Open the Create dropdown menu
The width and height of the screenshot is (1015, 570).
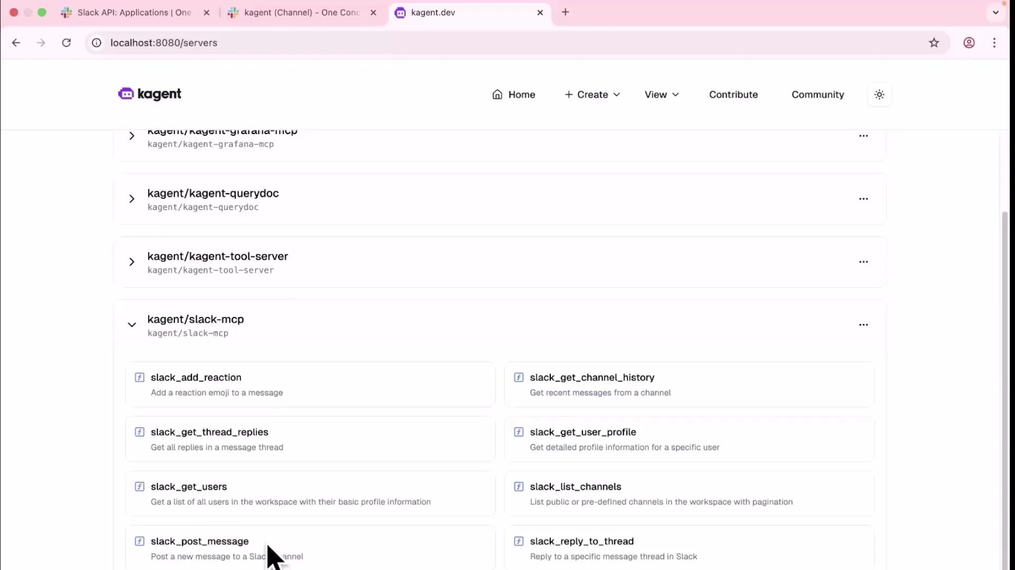(x=592, y=94)
